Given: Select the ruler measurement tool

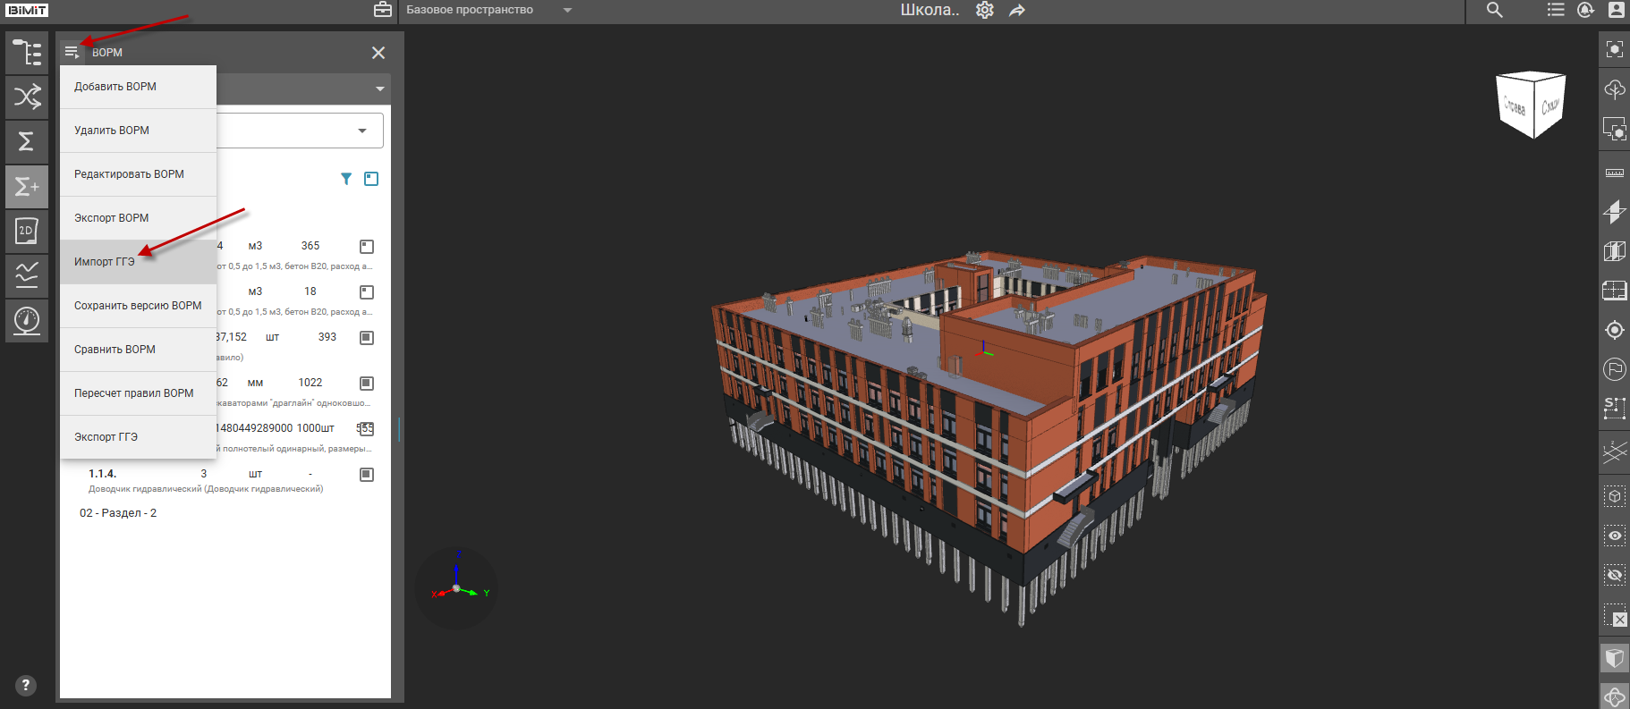Looking at the screenshot, I should [x=1615, y=172].
